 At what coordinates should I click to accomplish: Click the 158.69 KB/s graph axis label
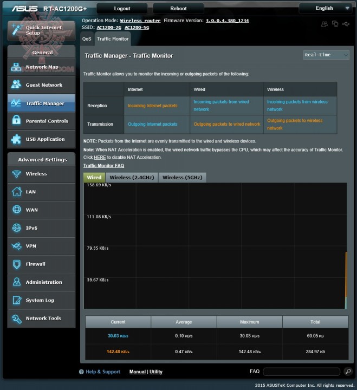click(x=99, y=185)
